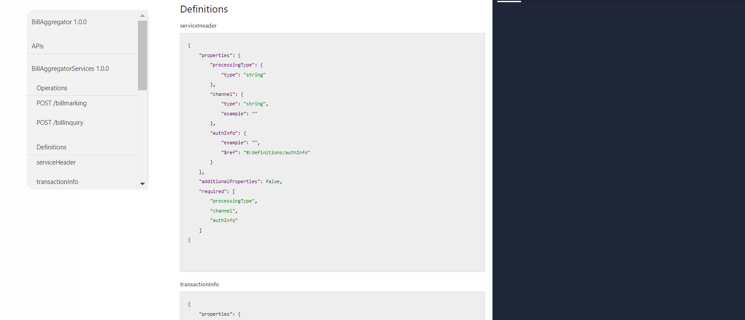Click "additionalProperties" line in serviceHeader schema
745x320 pixels.
[x=240, y=182]
